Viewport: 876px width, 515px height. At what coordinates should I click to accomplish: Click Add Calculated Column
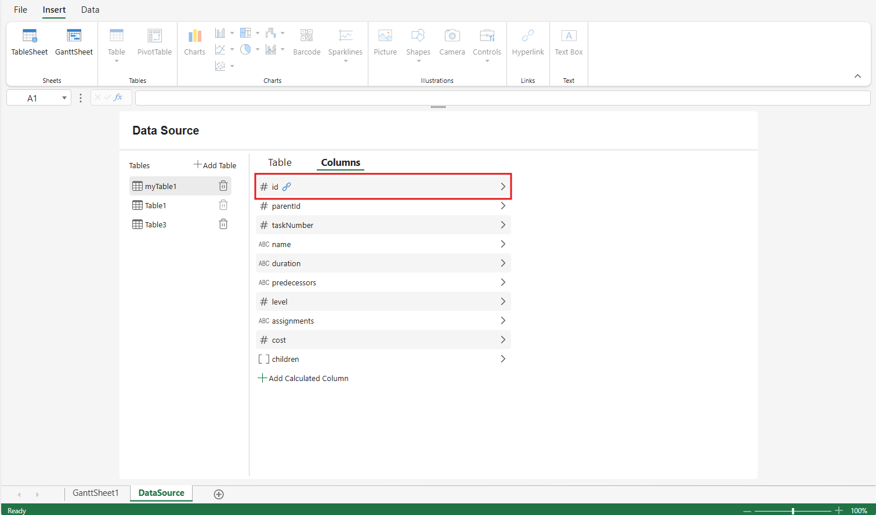pyautogui.click(x=303, y=378)
